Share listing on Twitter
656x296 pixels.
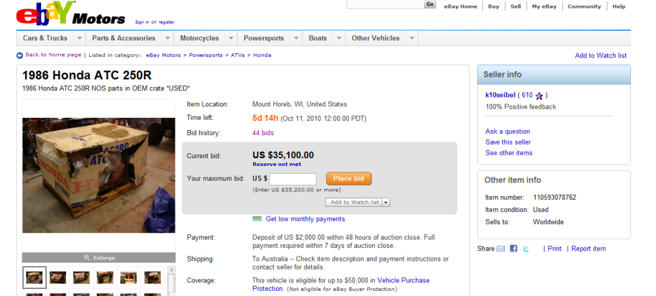[525, 249]
